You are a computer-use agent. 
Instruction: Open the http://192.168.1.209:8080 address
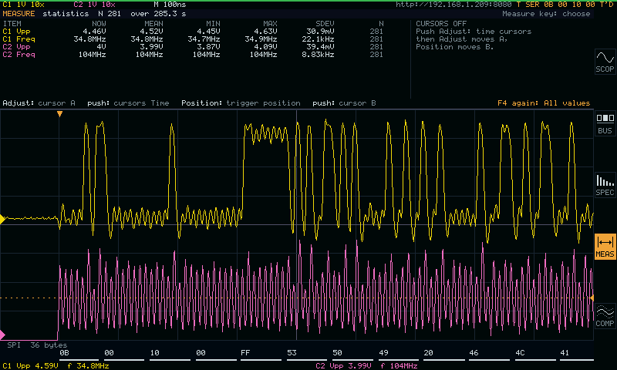453,5
